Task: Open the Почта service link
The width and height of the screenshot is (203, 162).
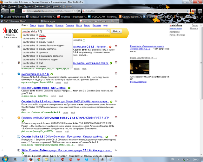Action: click(33, 25)
